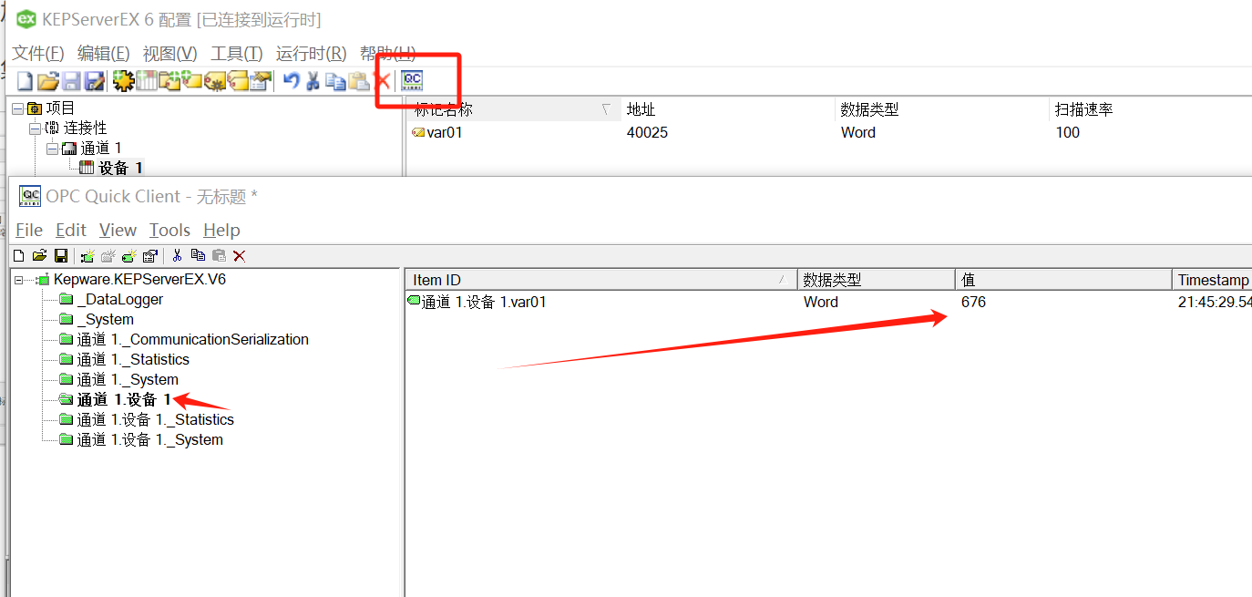
Task: Undo last action in KEPServerEX
Action: (x=292, y=81)
